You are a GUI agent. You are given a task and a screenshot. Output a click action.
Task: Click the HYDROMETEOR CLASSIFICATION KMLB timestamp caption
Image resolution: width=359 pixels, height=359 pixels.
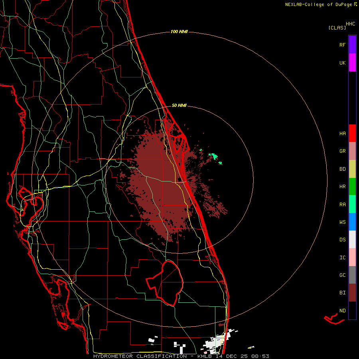[x=181, y=356]
